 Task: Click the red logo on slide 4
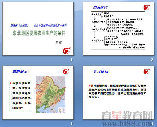click(x=147, y=71)
